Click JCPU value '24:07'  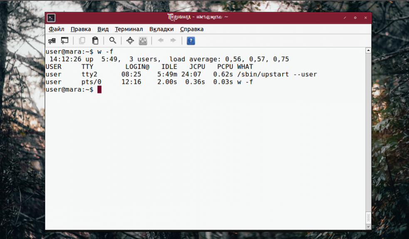coord(191,74)
